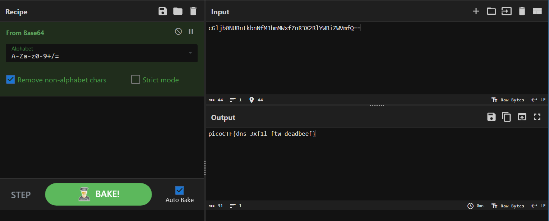Replace input with output
549x221 pixels.
[x=522, y=117]
